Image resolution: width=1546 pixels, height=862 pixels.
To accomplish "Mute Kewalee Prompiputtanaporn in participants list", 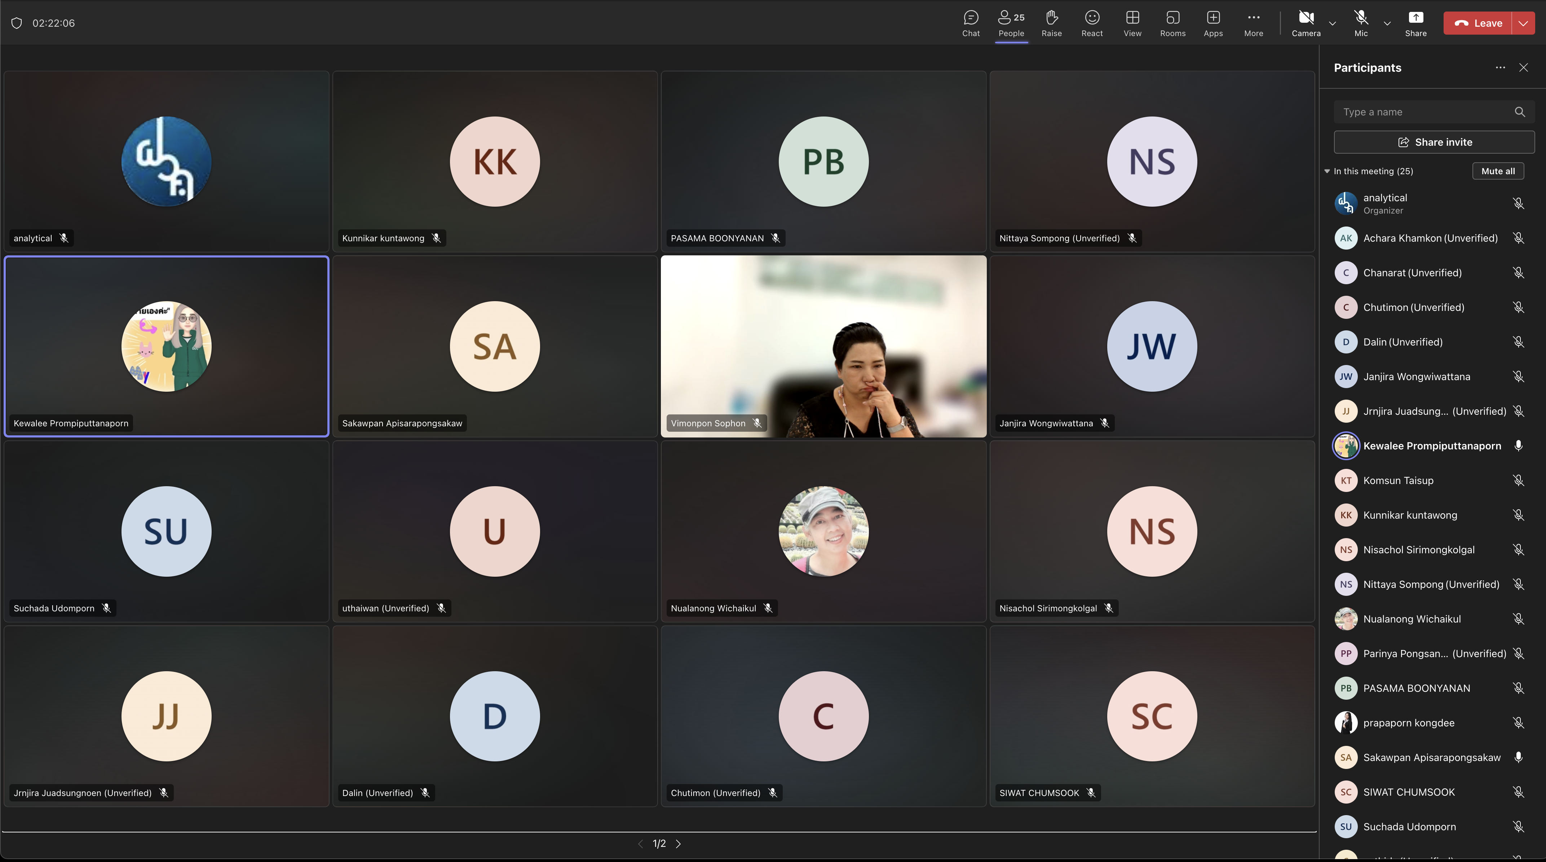I will coord(1518,445).
